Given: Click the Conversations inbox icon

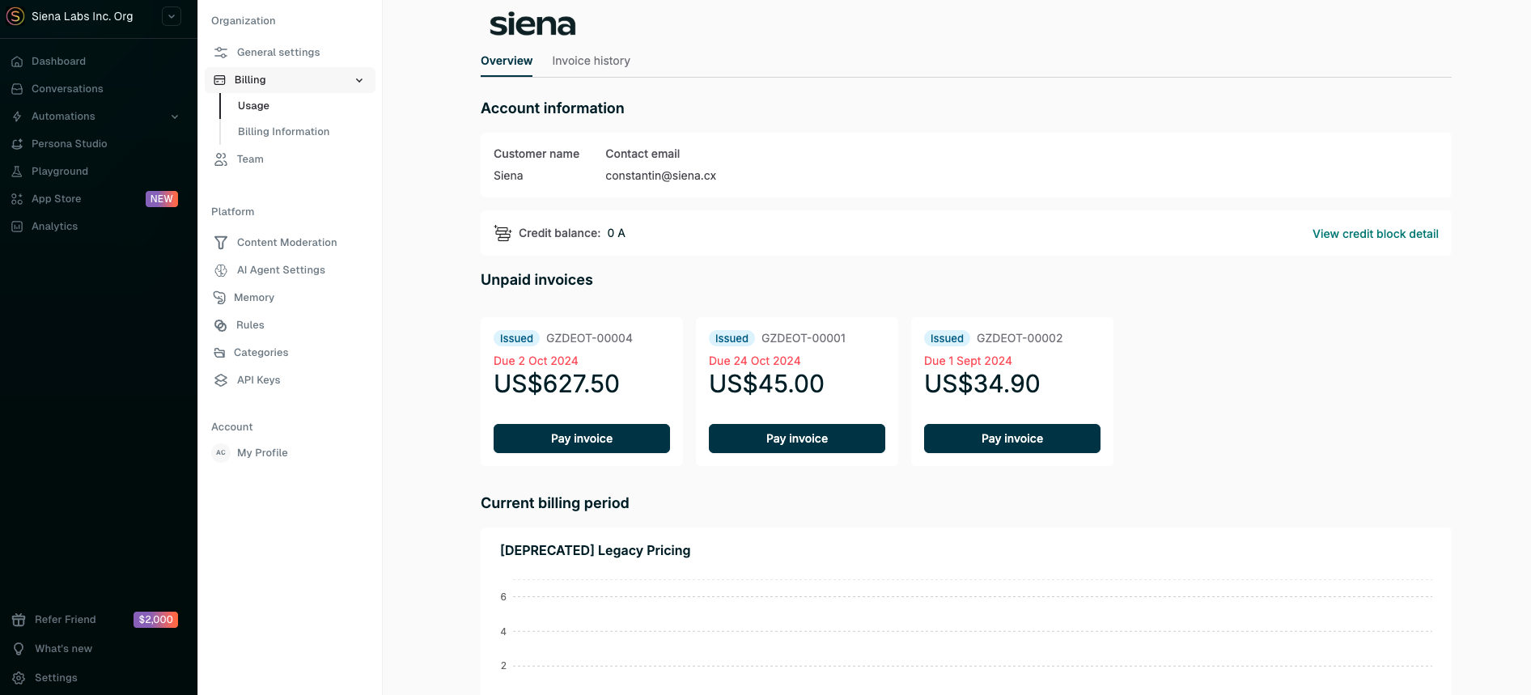Looking at the screenshot, I should [x=17, y=89].
